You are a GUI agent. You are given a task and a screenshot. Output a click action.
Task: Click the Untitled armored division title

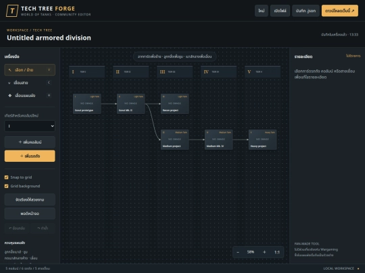(49, 38)
